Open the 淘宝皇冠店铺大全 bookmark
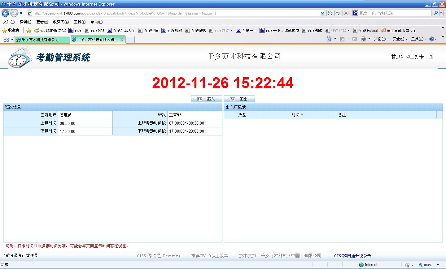The image size is (446, 269). coord(401,30)
